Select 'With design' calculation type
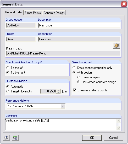 74,73
